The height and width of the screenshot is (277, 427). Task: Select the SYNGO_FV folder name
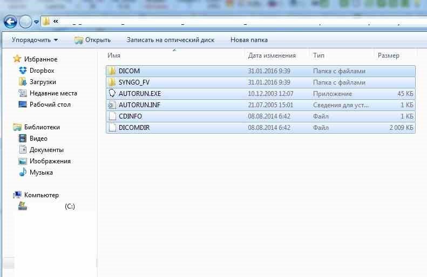click(x=134, y=82)
